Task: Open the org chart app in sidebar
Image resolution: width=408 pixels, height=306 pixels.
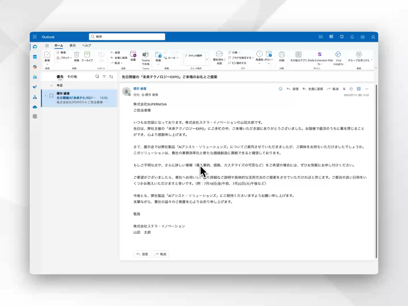Action: [x=35, y=97]
